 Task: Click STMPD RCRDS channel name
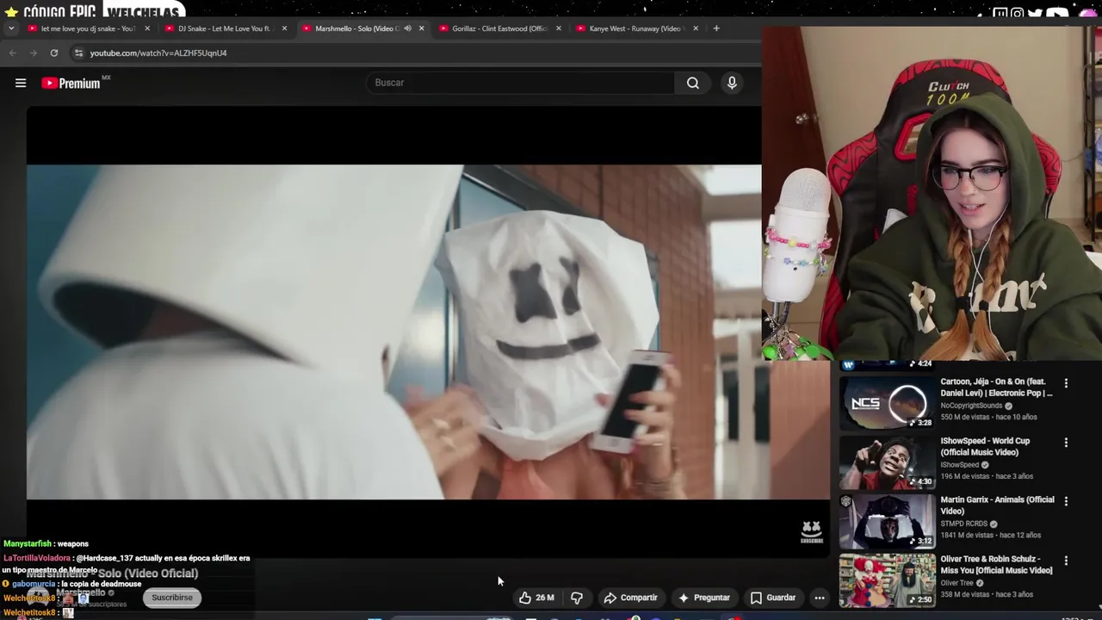coord(963,524)
